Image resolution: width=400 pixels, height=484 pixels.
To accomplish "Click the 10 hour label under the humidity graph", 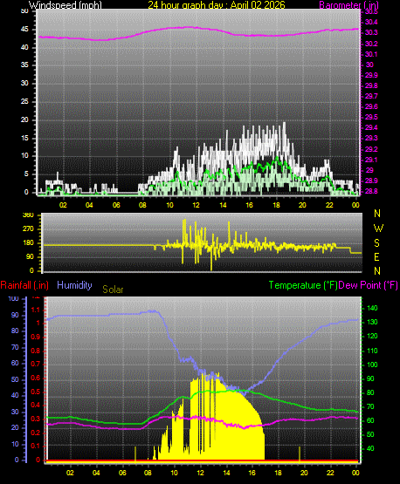I will (174, 473).
